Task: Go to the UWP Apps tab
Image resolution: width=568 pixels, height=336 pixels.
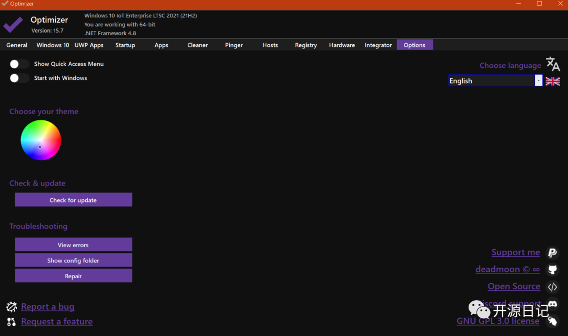Action: pyautogui.click(x=89, y=45)
